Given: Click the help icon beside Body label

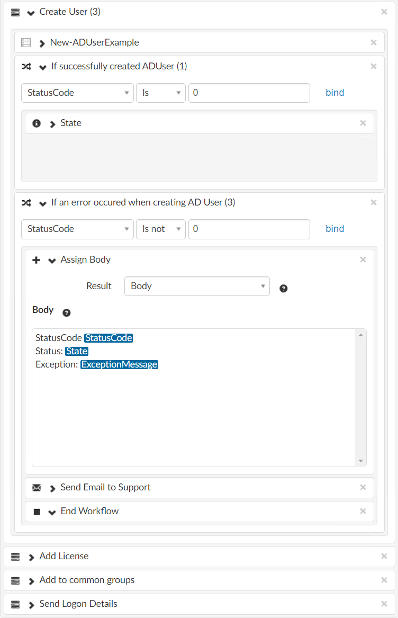Looking at the screenshot, I should coord(67,312).
